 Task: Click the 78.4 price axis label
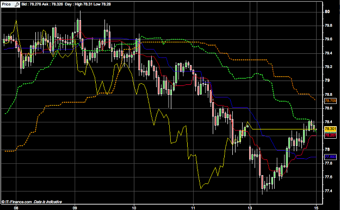(x=328, y=122)
